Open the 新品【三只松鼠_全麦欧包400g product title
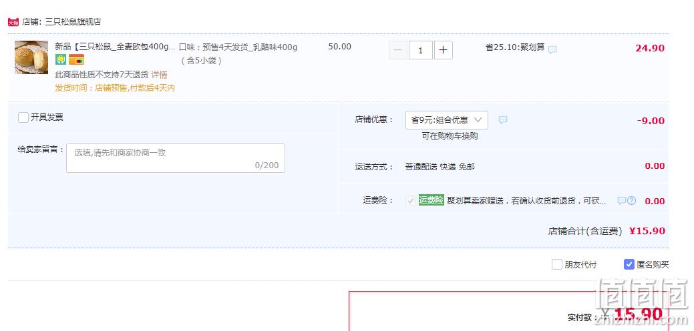 pos(115,47)
